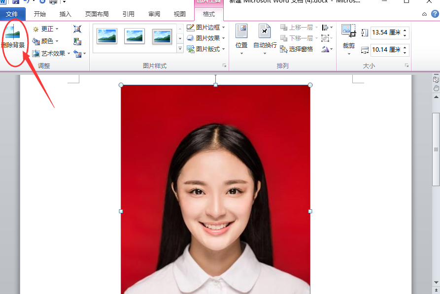440x294 pixels.
Task: Open the Align objects dropdown icon
Action: (327, 27)
